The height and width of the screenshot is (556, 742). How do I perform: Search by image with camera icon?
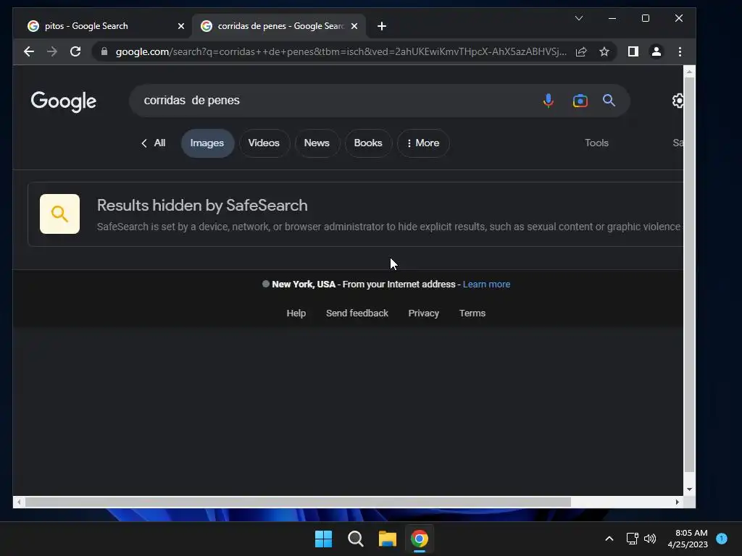(580, 100)
